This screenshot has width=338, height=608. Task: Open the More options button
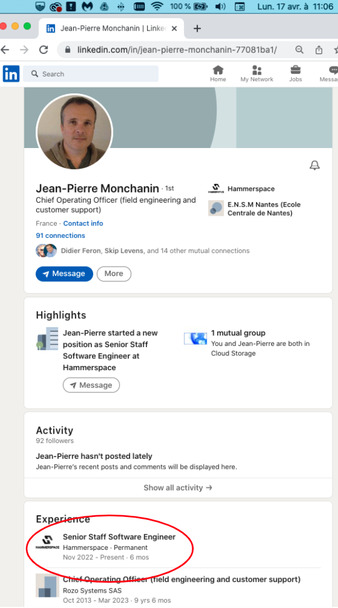click(x=114, y=274)
